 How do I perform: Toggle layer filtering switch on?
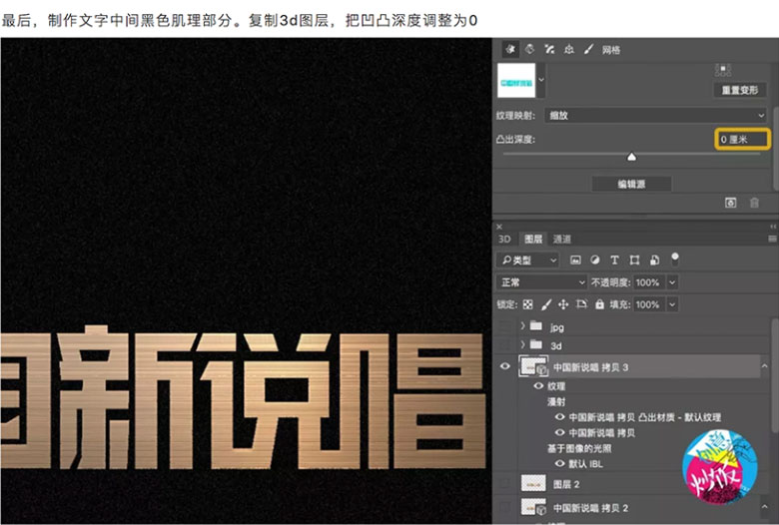pos(675,259)
